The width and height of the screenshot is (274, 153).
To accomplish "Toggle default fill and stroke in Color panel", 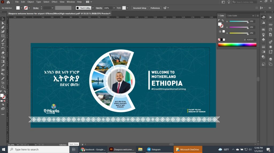I will [x=219, y=20].
